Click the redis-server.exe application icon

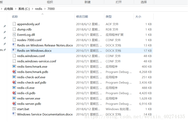(14, 98)
